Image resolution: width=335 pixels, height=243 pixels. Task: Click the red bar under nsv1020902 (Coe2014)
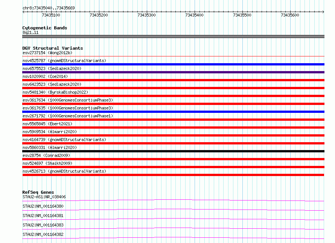[x=173, y=80]
